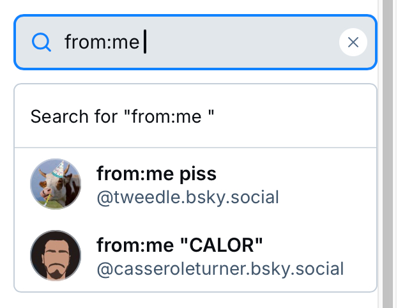The height and width of the screenshot is (308, 405).
Task: Open the "from:me piss" display name
Action: (157, 174)
